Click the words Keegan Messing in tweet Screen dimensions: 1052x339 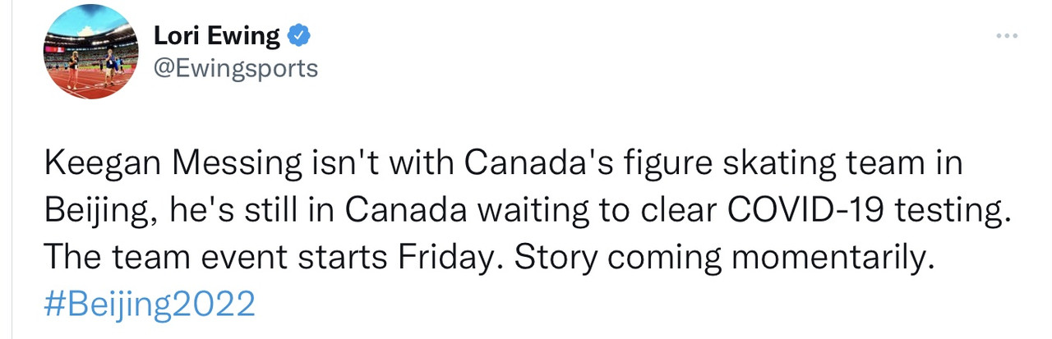click(173, 164)
